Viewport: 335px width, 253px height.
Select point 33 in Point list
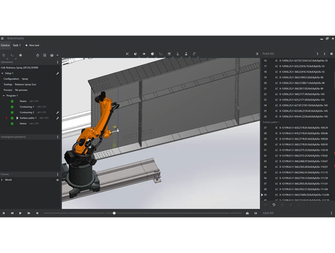(x=298, y=162)
